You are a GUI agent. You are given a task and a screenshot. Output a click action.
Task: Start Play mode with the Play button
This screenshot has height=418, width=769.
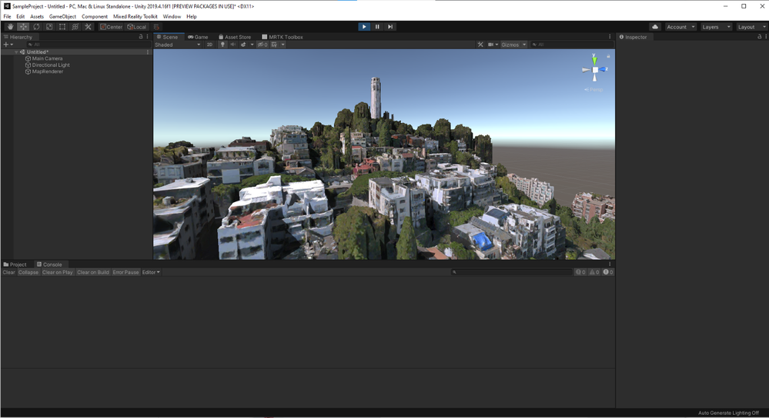click(364, 27)
